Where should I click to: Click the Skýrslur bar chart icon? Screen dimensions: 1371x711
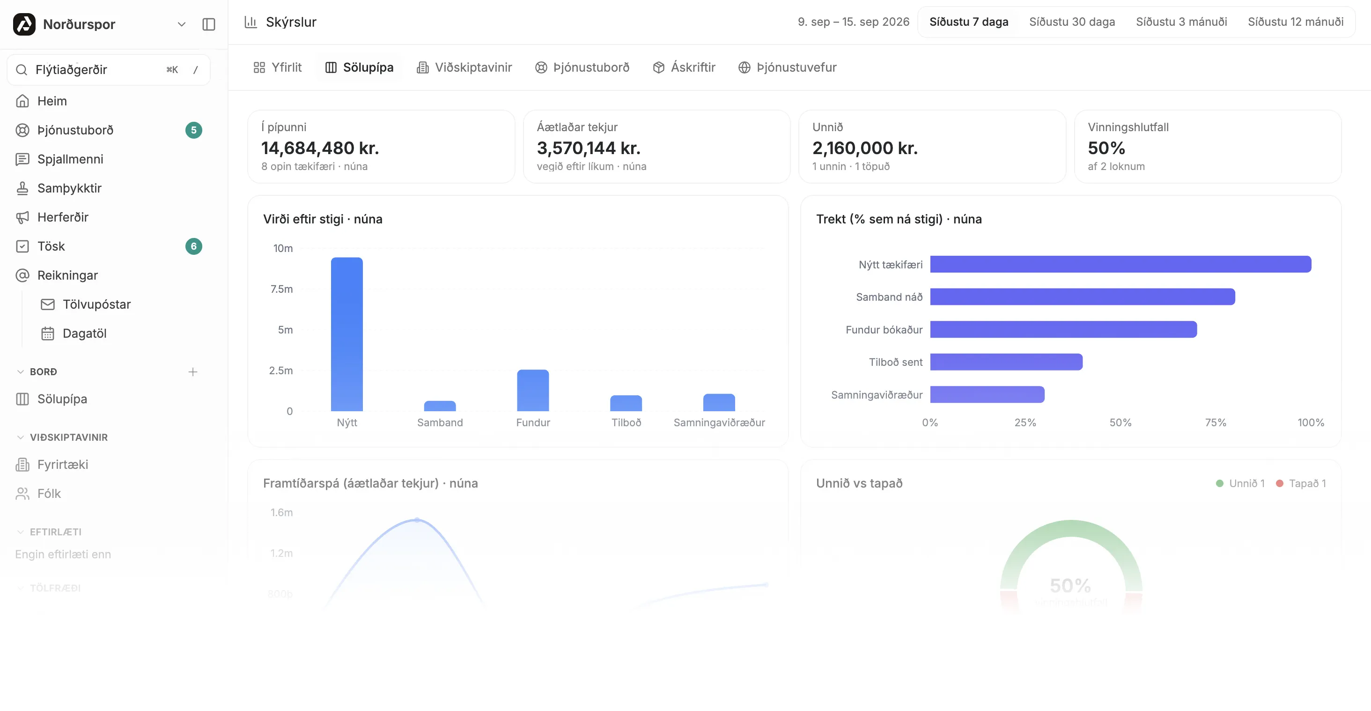(251, 22)
